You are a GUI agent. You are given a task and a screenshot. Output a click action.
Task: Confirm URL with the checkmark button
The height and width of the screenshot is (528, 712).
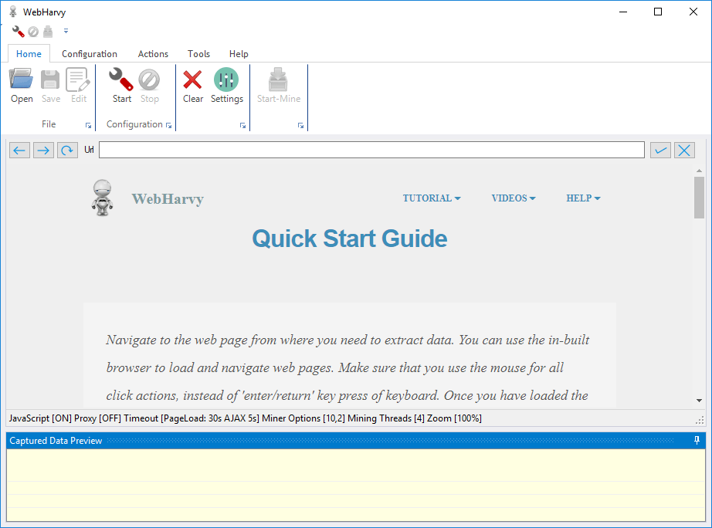tap(660, 151)
